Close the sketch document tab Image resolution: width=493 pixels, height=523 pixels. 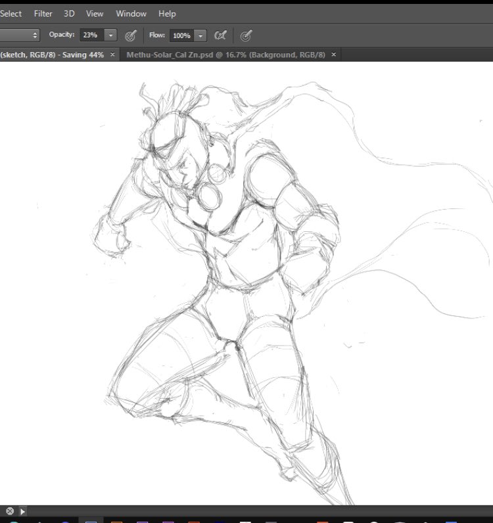coord(112,55)
